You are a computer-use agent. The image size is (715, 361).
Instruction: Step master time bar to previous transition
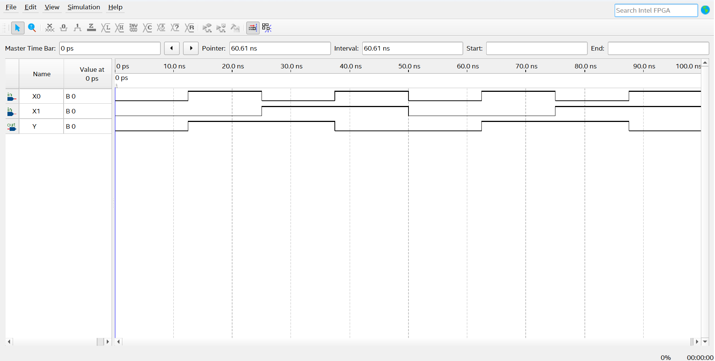[171, 48]
